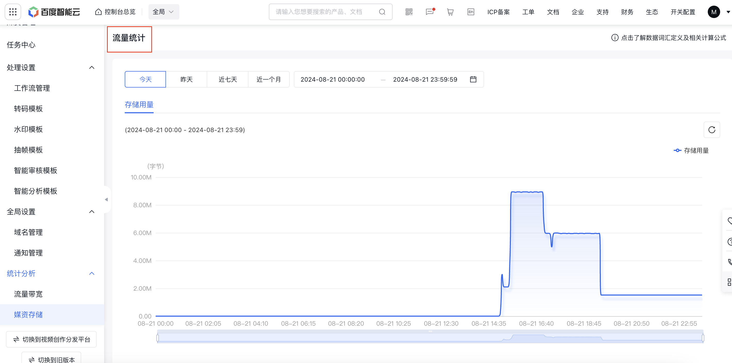Open 水印模板 in the sidebar
This screenshot has width=732, height=363.
28,129
